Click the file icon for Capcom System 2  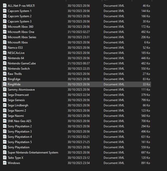5,16
